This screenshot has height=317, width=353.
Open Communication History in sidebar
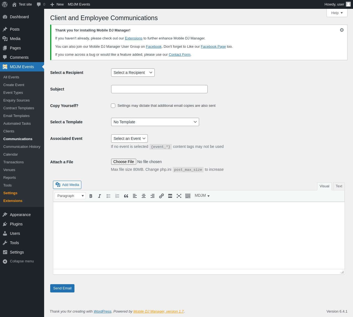coord(22,147)
